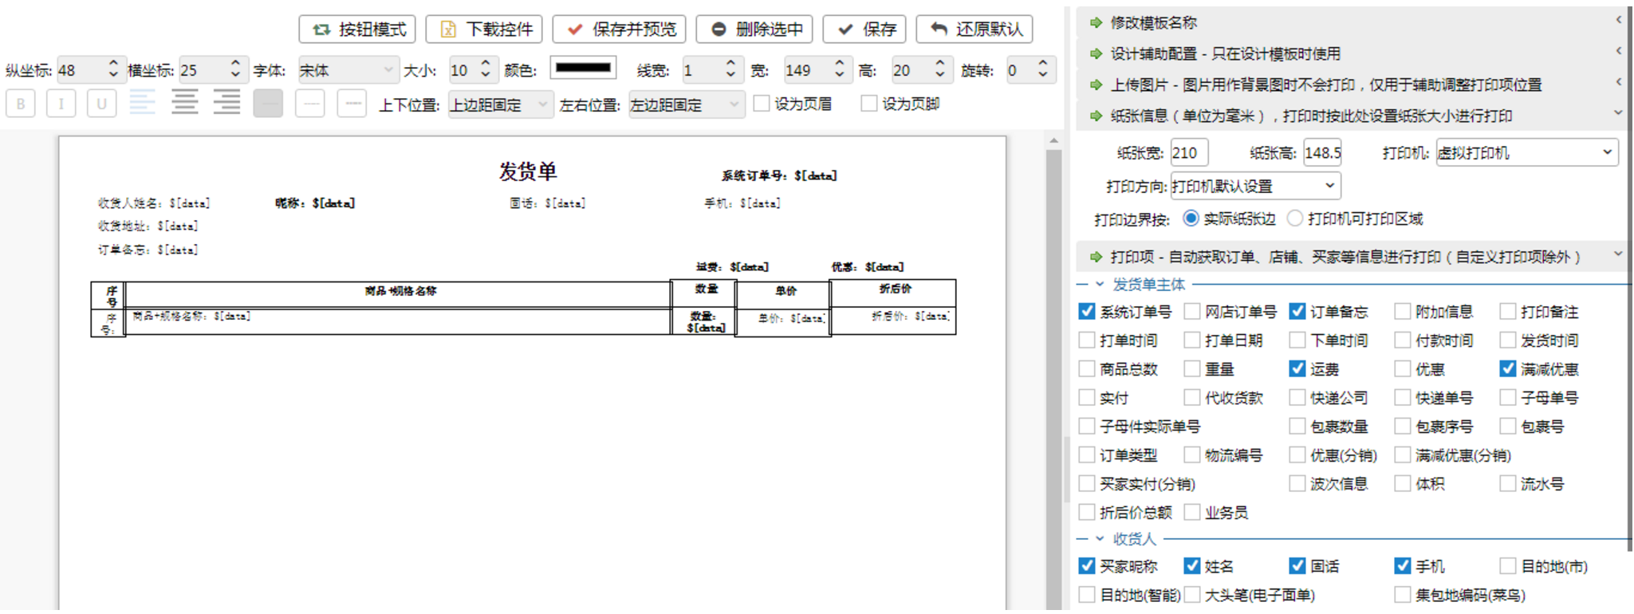The width and height of the screenshot is (1634, 614).
Task: Select 收货地址 field in template
Action: coord(148,226)
